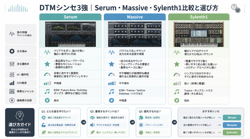Click the text ・軽量でサクサク動く
Image resolution: width=250 pixels, height=139 pixels.
[x=196, y=61]
